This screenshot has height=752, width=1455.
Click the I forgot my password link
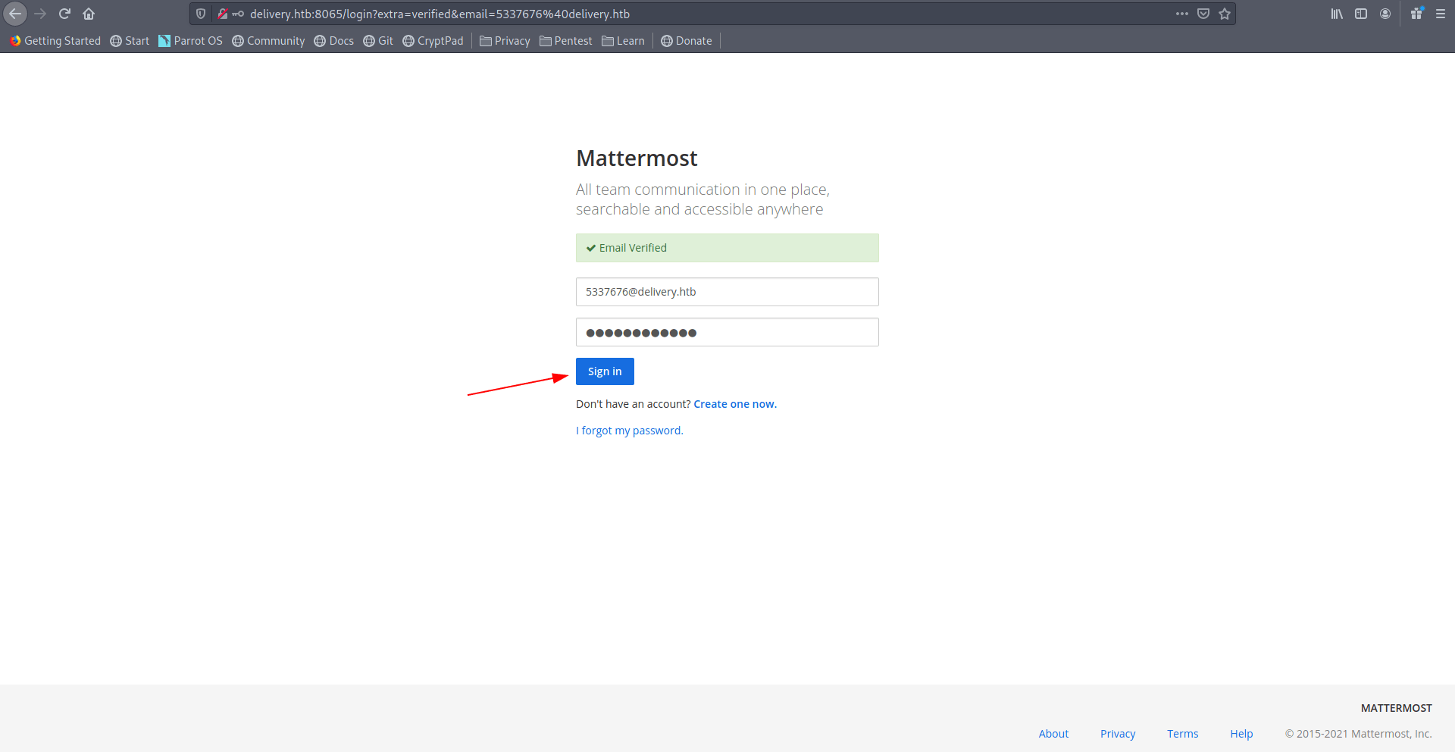click(x=630, y=431)
